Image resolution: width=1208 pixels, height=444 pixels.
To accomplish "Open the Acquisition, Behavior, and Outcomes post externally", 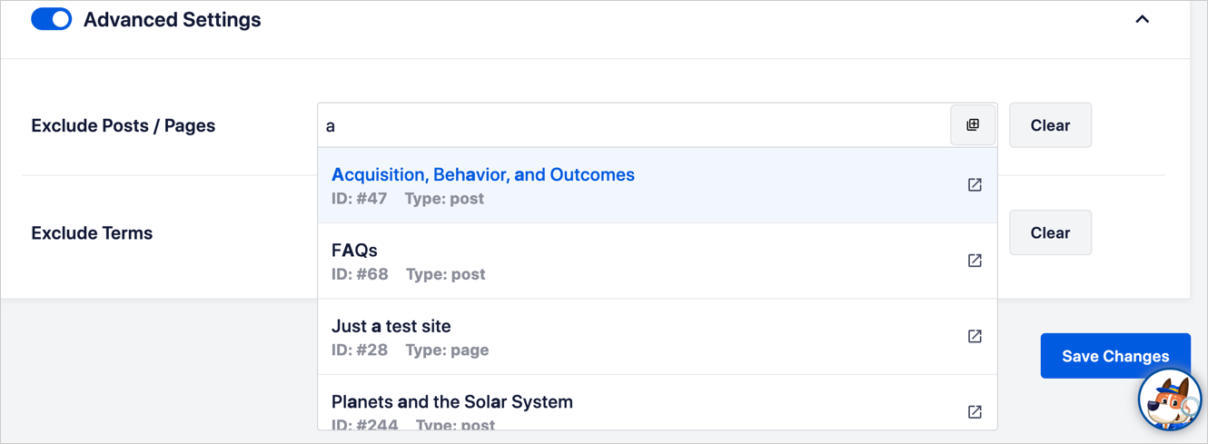I will pyautogui.click(x=975, y=185).
